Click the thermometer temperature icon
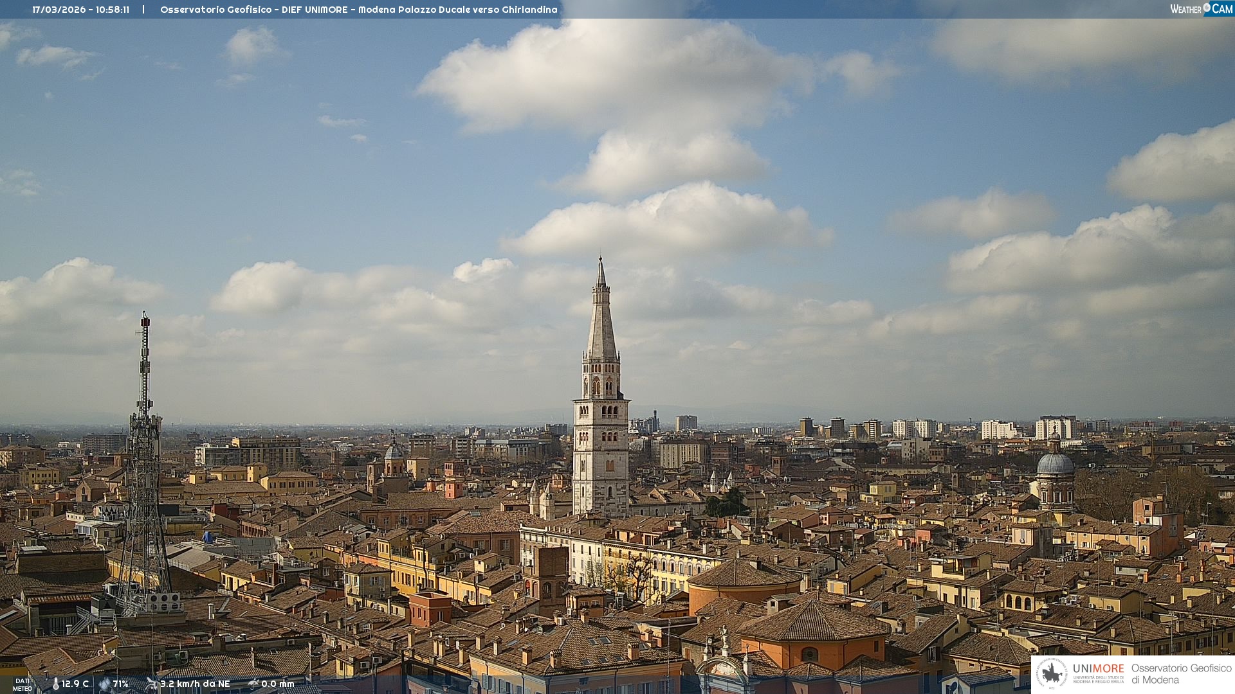1235x694 pixels. (x=56, y=684)
